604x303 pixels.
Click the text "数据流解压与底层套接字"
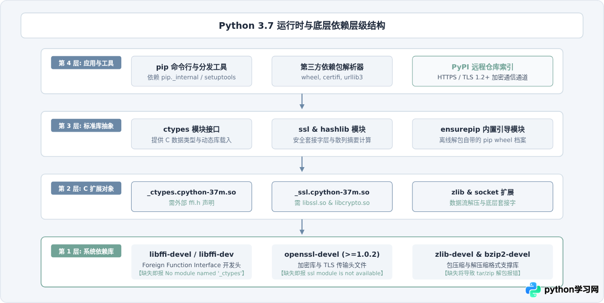tap(482, 202)
